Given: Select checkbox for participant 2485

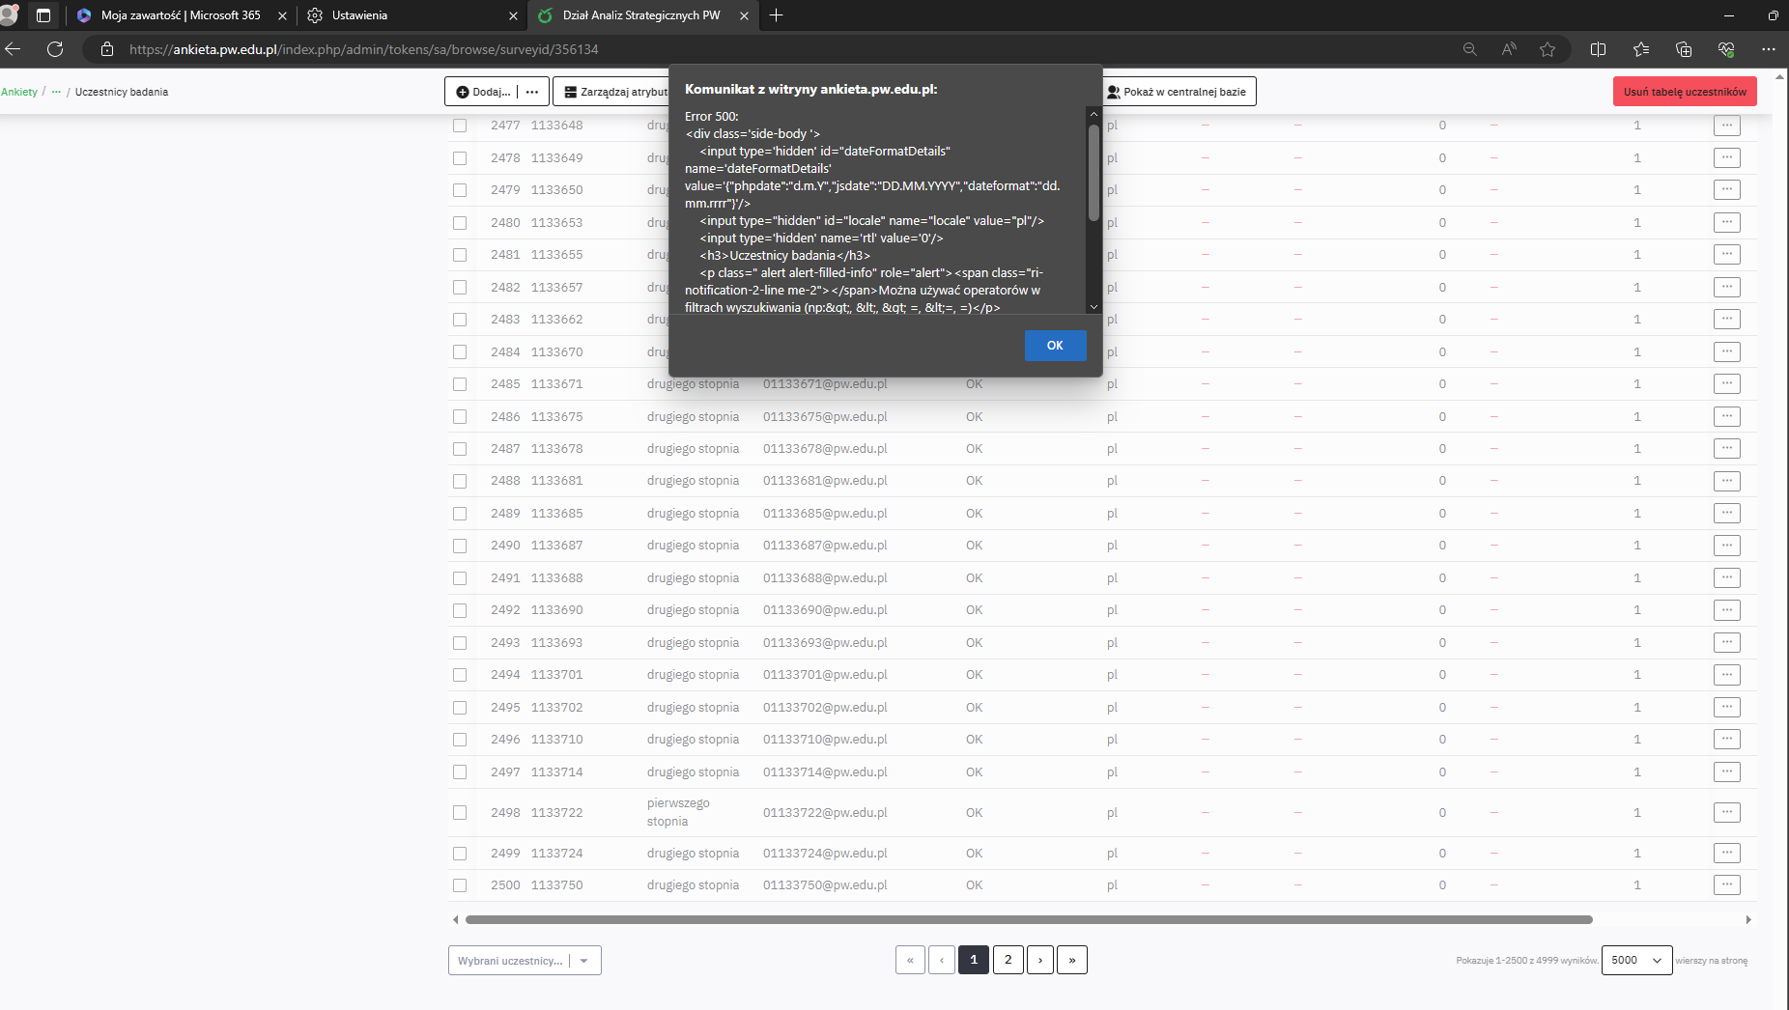Looking at the screenshot, I should click(x=460, y=384).
